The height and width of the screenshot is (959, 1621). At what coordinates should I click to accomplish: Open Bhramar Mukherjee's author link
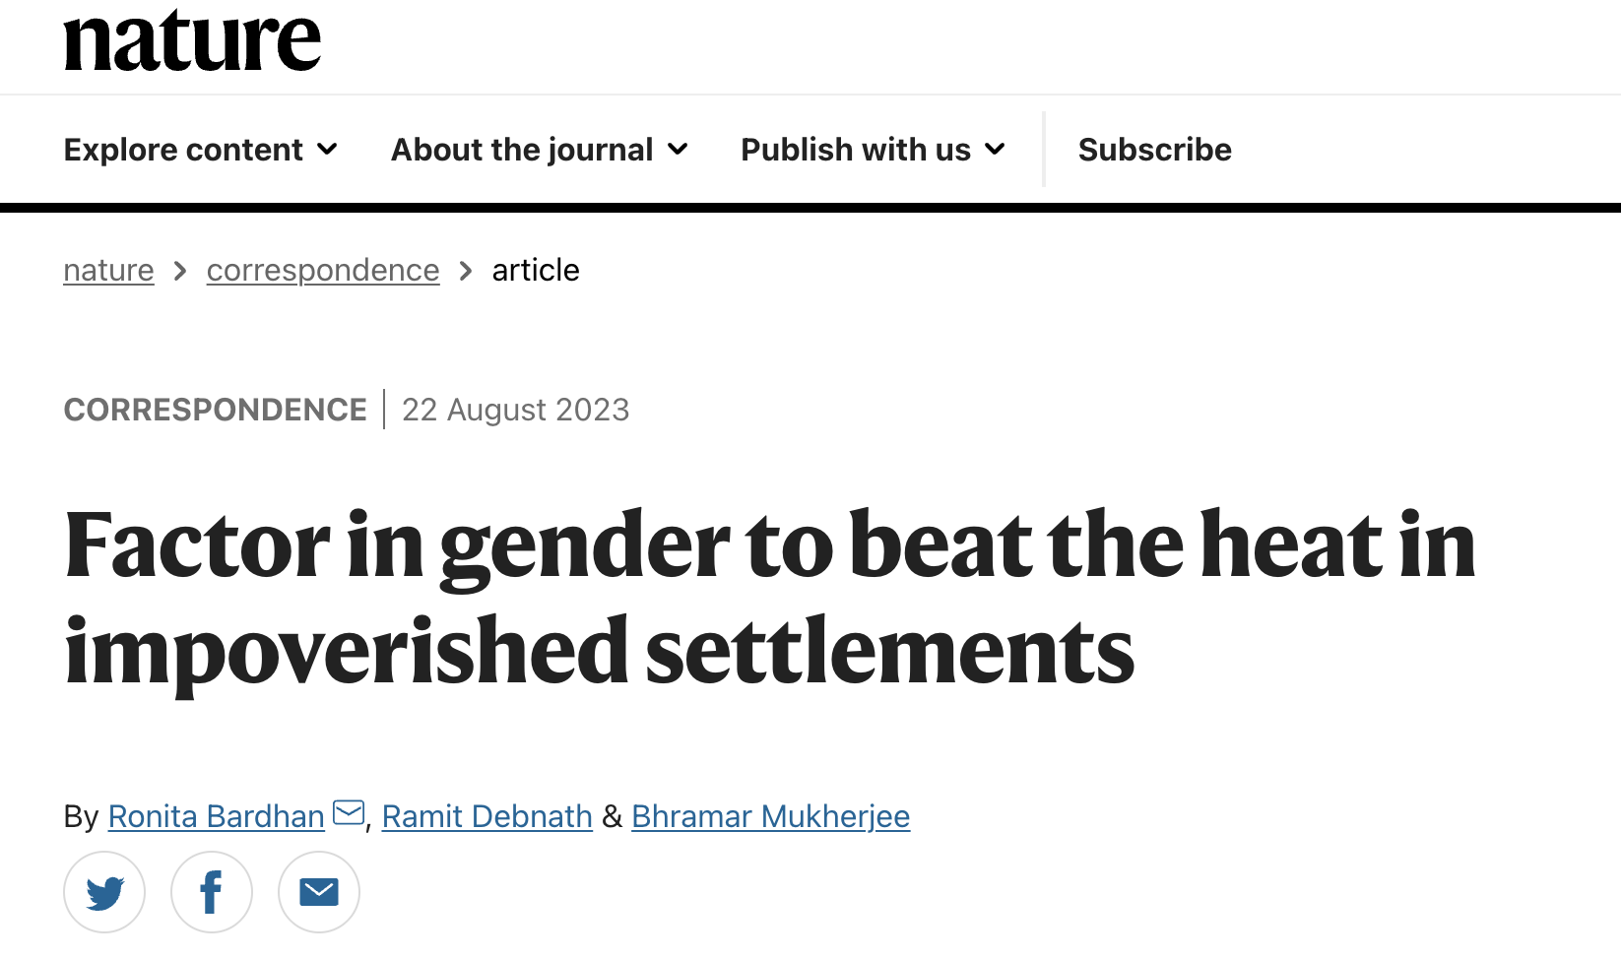[771, 816]
